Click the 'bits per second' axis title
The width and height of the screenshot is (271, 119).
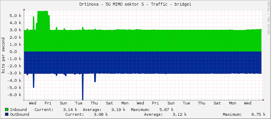[3, 55]
